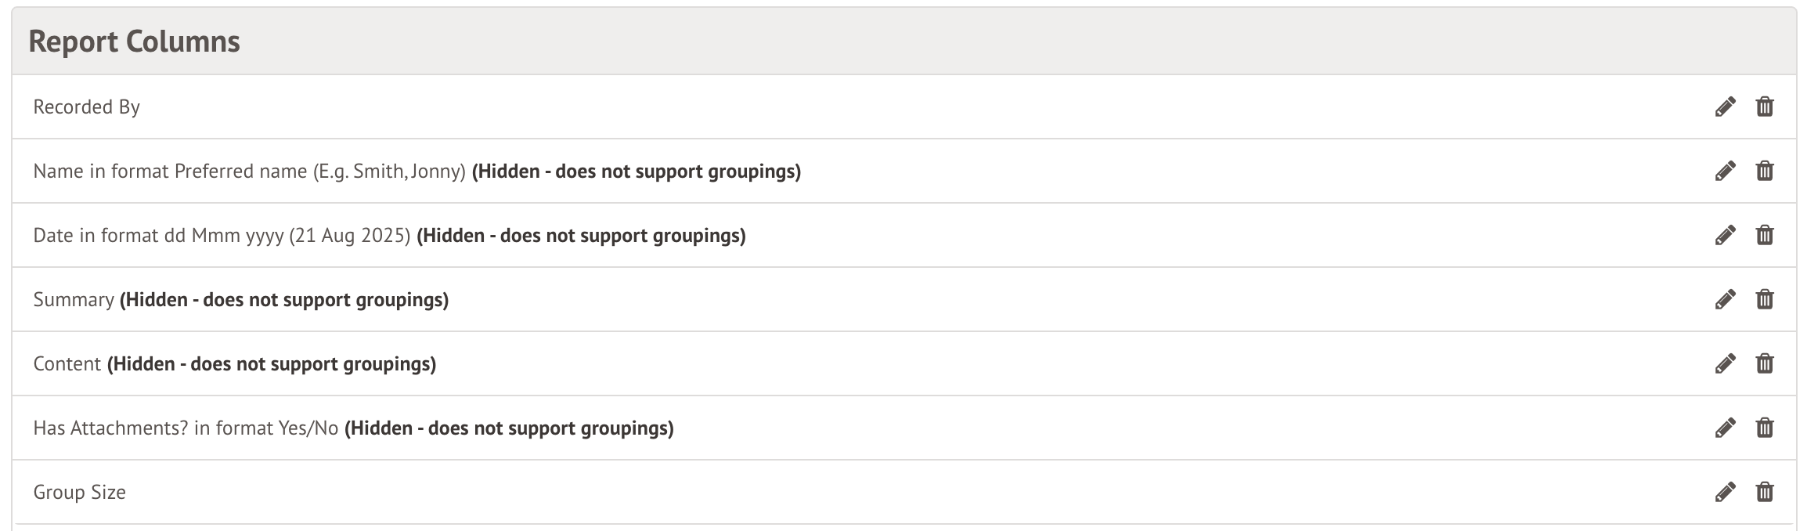
Task: Edit the Content column
Action: tap(1725, 363)
